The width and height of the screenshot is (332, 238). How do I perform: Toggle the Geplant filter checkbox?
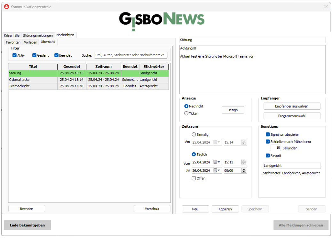point(34,55)
